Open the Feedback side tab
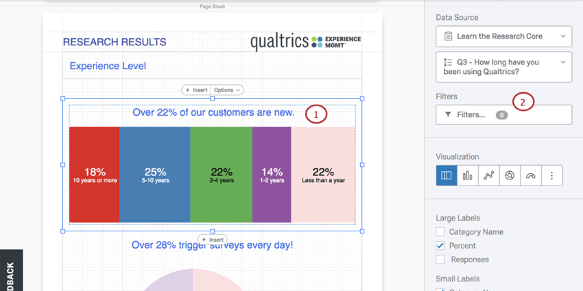This screenshot has width=583, height=291. [x=10, y=273]
